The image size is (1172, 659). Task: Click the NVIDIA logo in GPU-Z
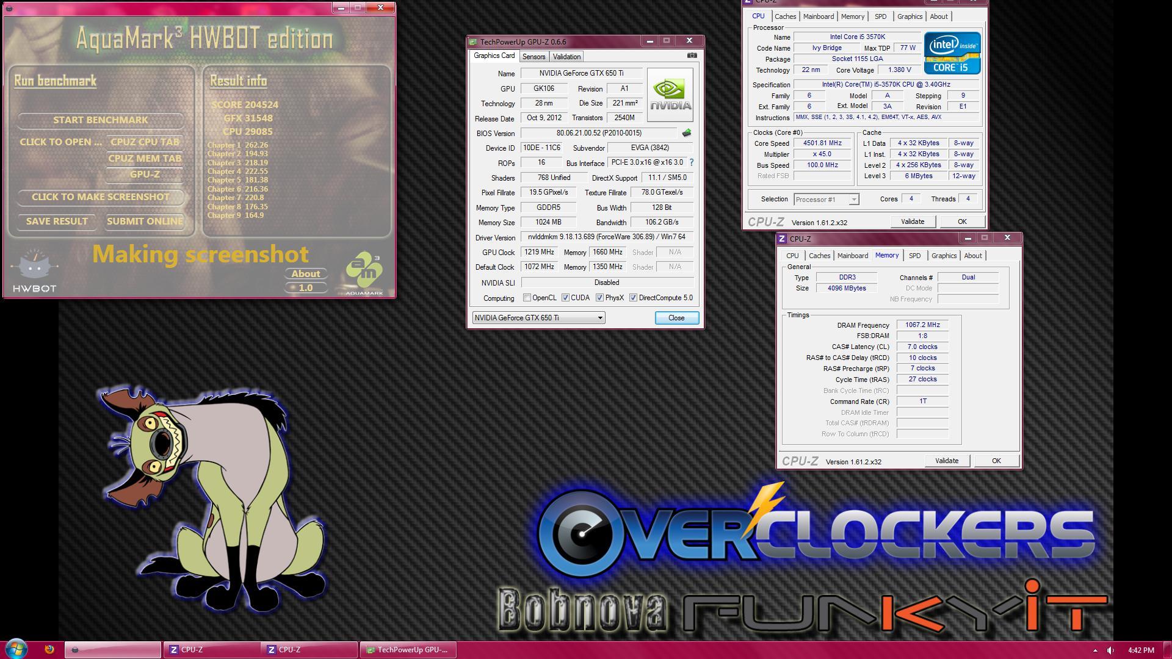pos(670,95)
